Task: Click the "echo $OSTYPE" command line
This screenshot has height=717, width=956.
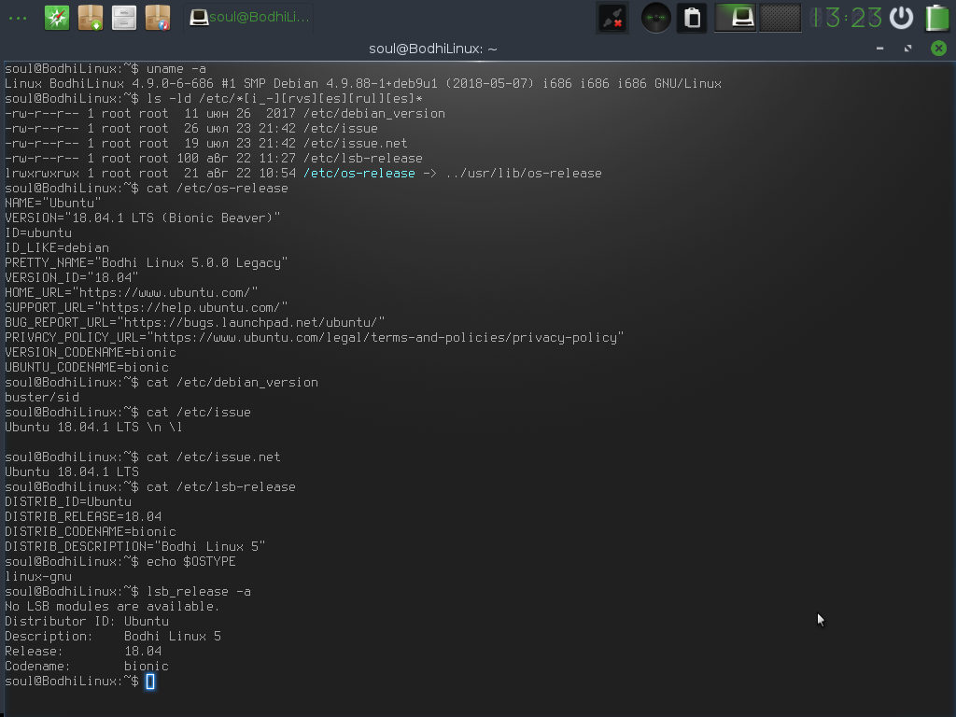Action: click(120, 561)
